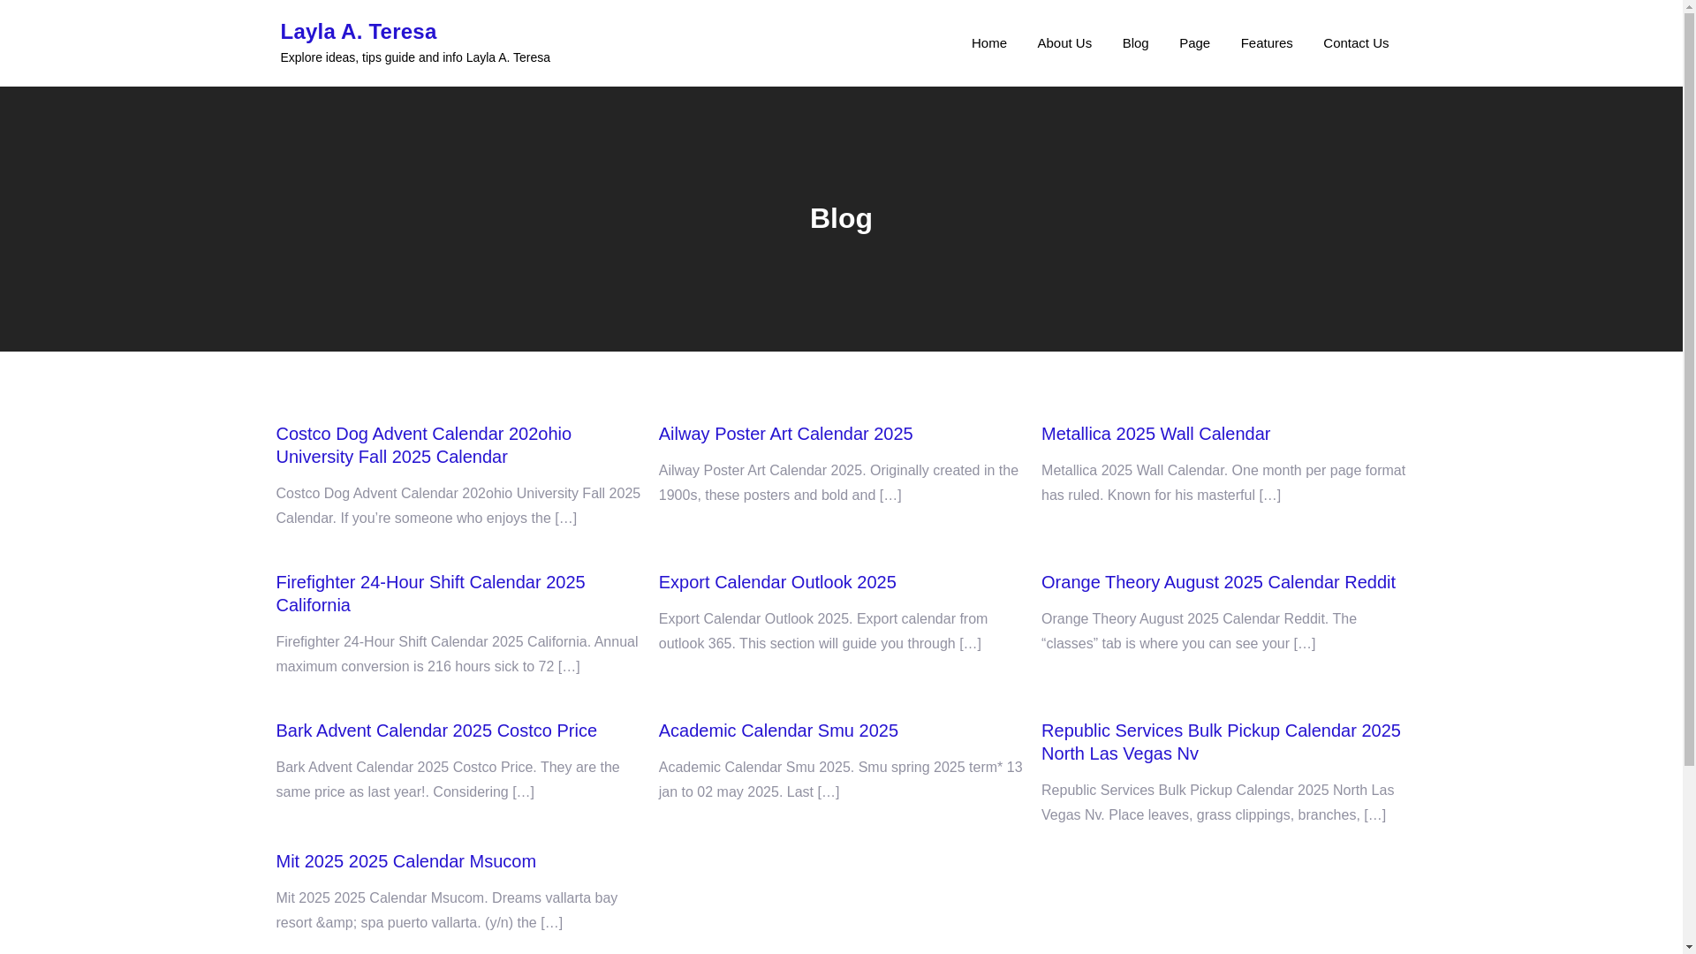Click the Blog page heading

[x=841, y=218]
